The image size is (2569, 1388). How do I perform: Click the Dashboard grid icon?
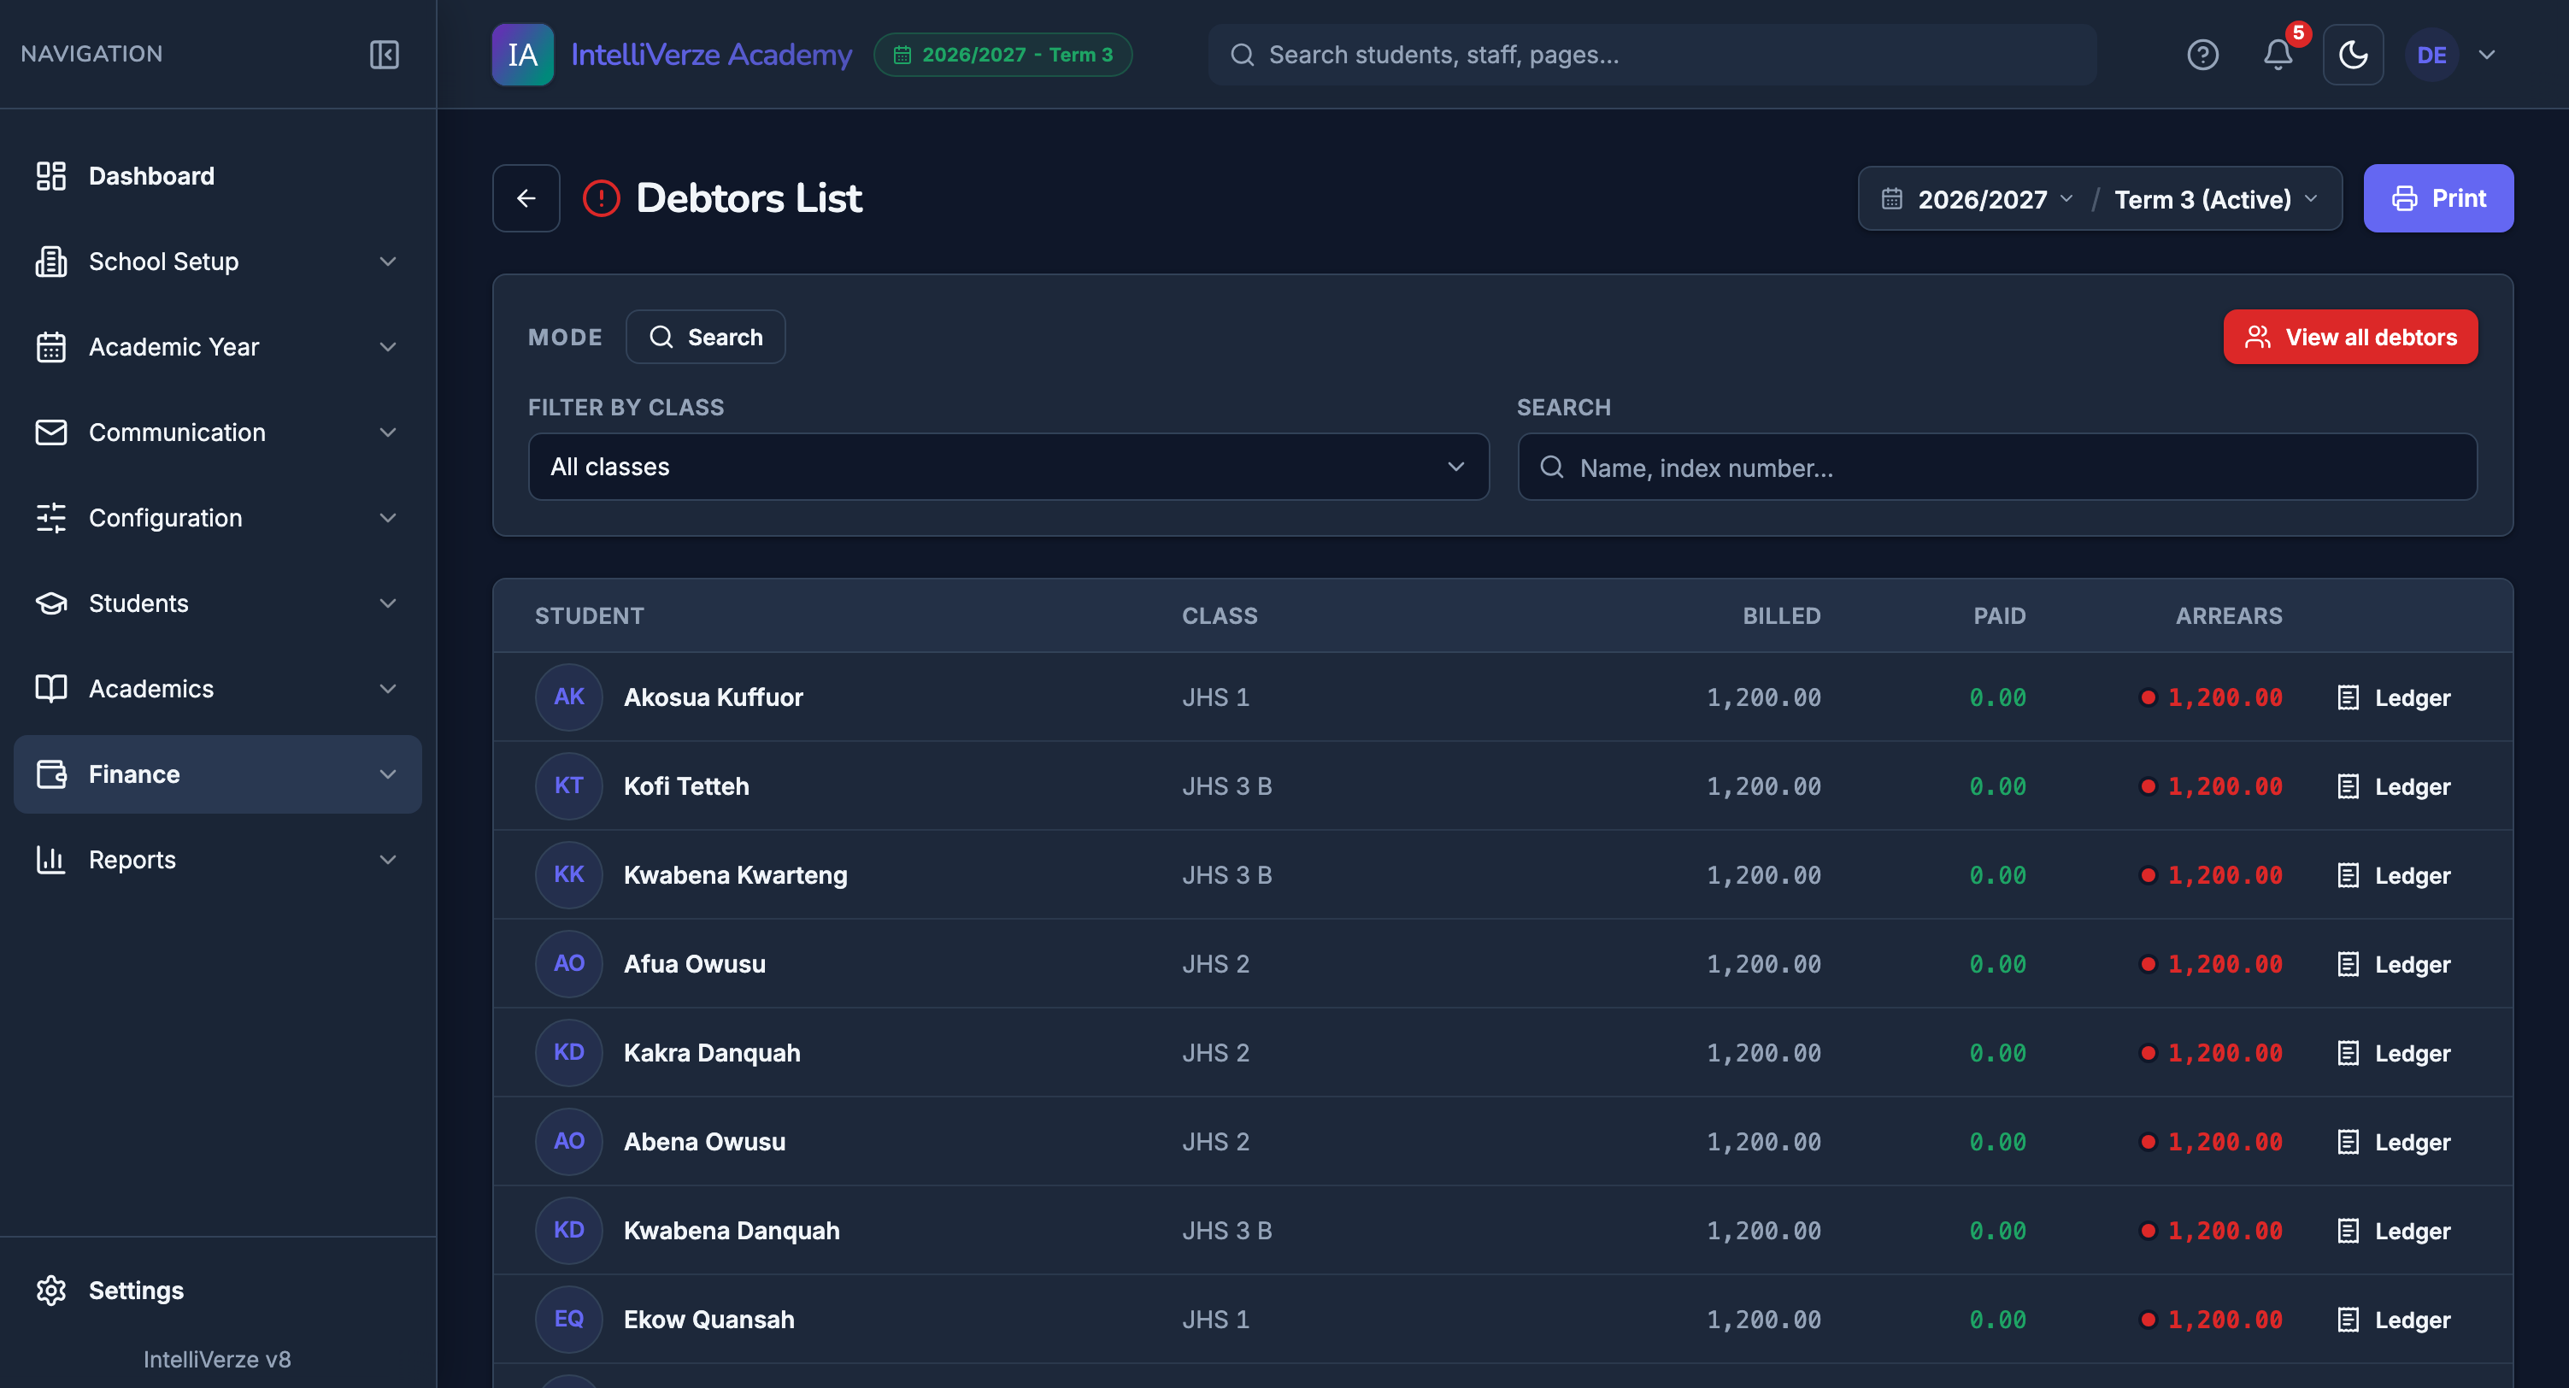tap(51, 176)
